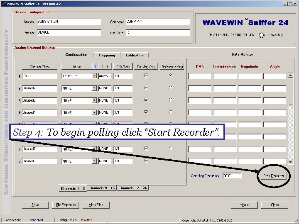Open the sensor dropdown for channel 3
Screen dimensions: 299x224
click(94, 100)
